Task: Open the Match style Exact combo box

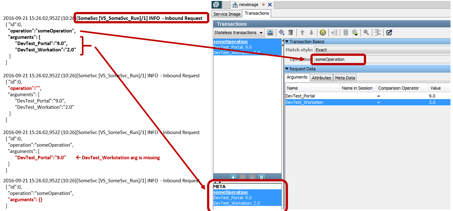Action: pyautogui.click(x=382, y=50)
